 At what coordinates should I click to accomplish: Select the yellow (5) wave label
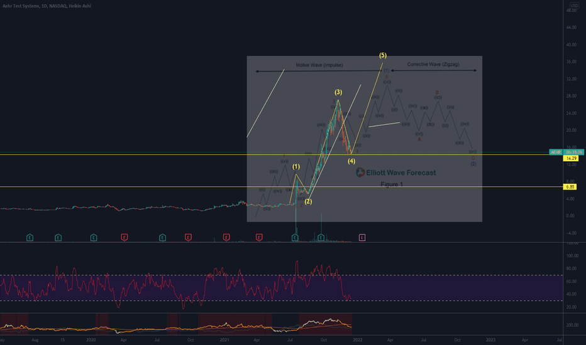[383, 55]
